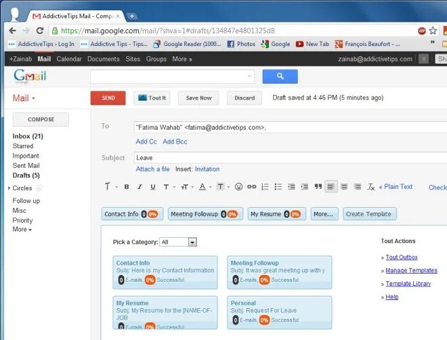This screenshot has height=340, width=447.
Task: Go back using browser back arrow
Action: point(13,30)
